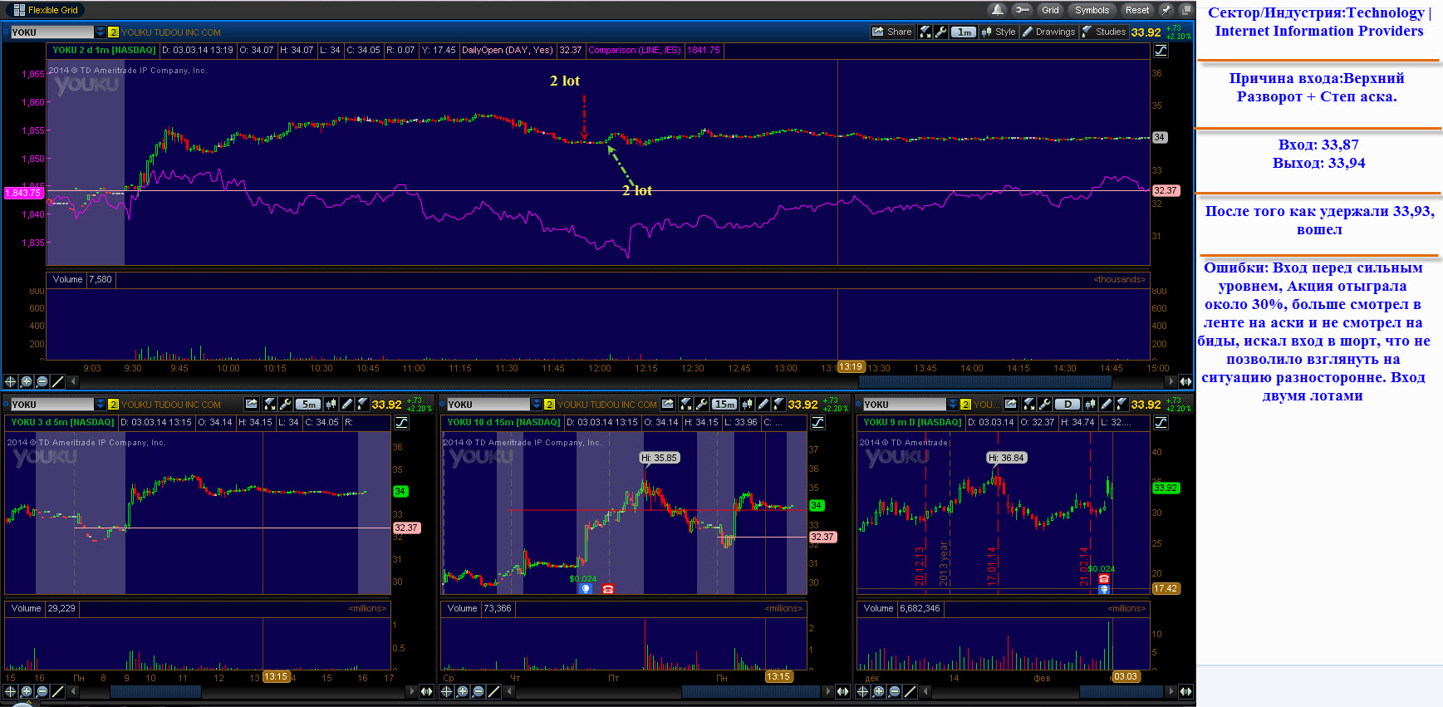Open grid settings wrench icon in top bar
Viewport: 1443px width, 707px height.
coord(1023,10)
